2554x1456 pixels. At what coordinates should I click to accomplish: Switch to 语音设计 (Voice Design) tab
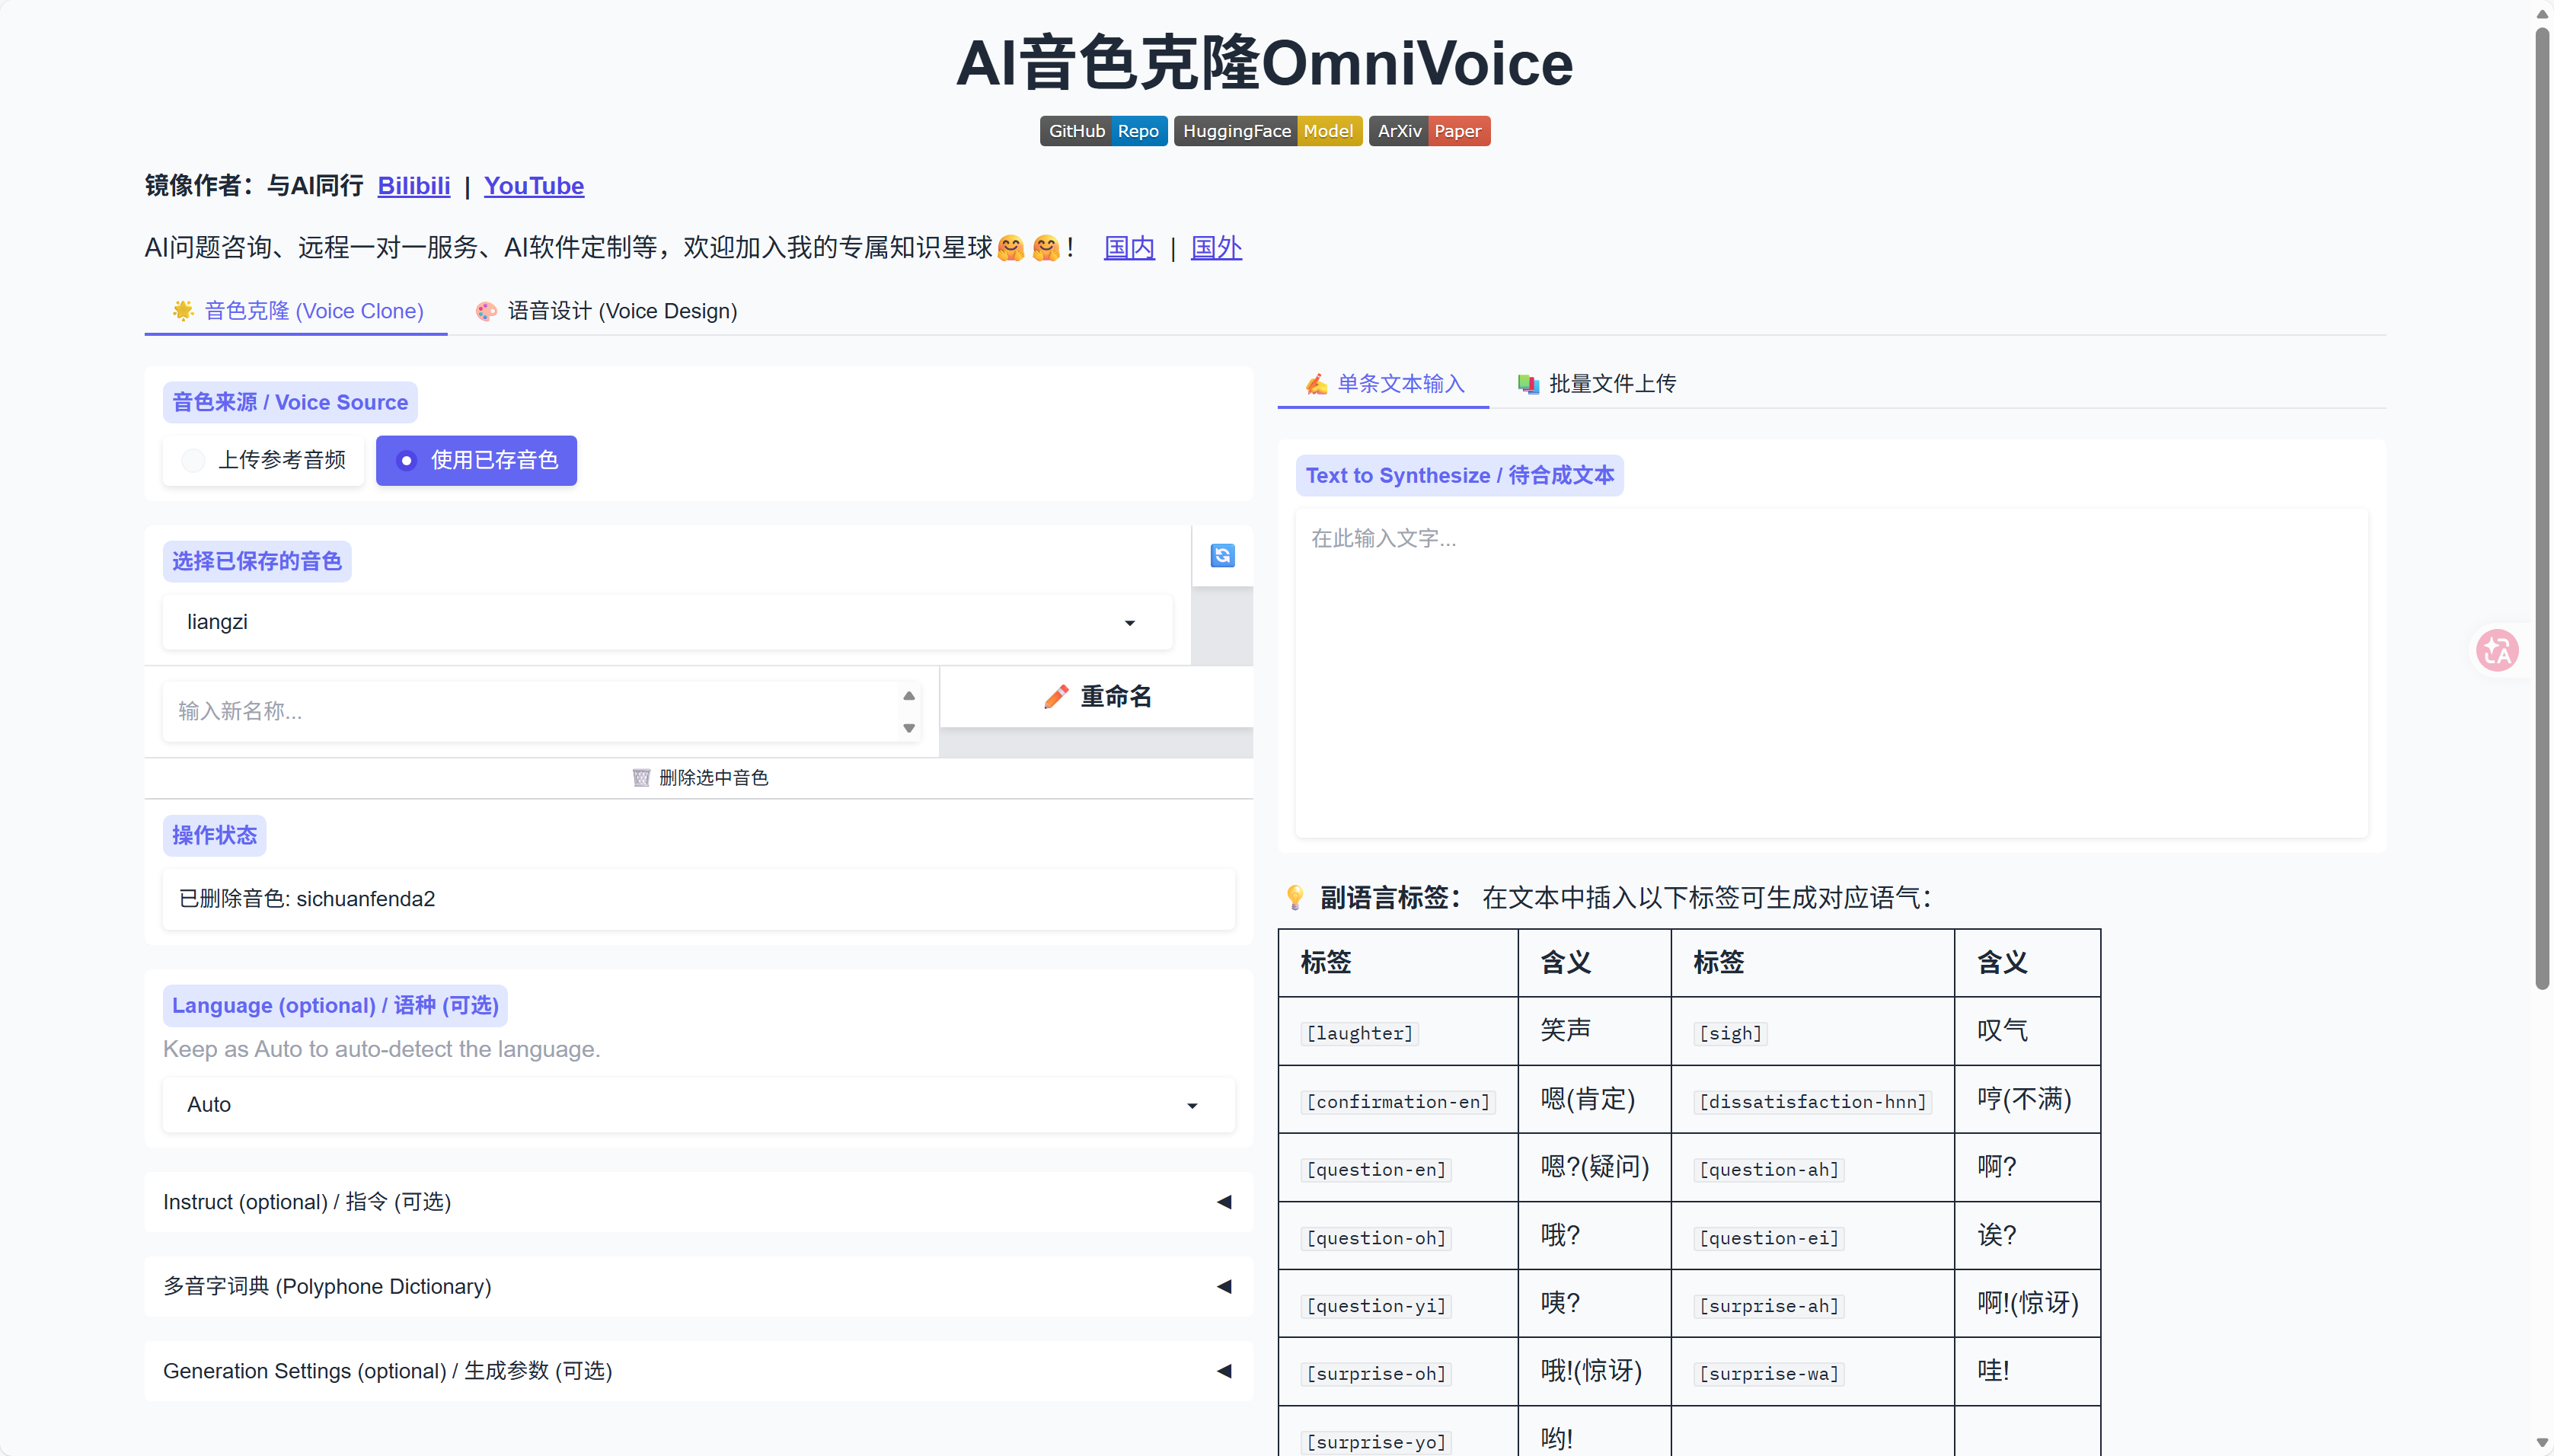[x=607, y=311]
